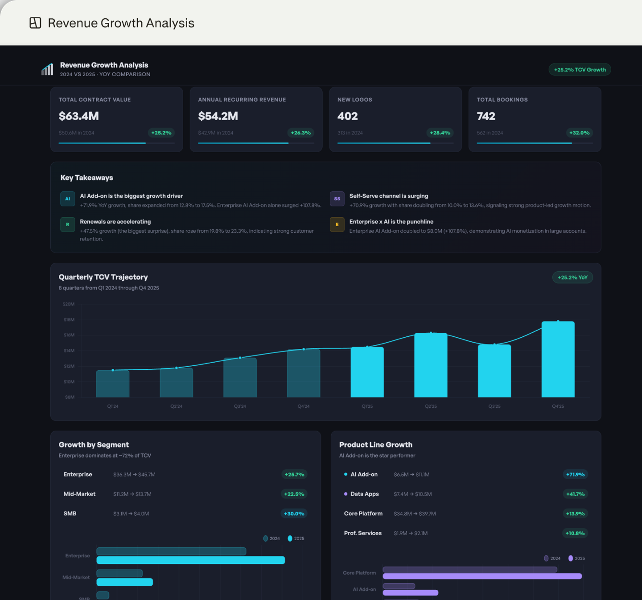The image size is (642, 600).
Task: Click the progress bar under Total Contract Value
Action: click(x=117, y=143)
